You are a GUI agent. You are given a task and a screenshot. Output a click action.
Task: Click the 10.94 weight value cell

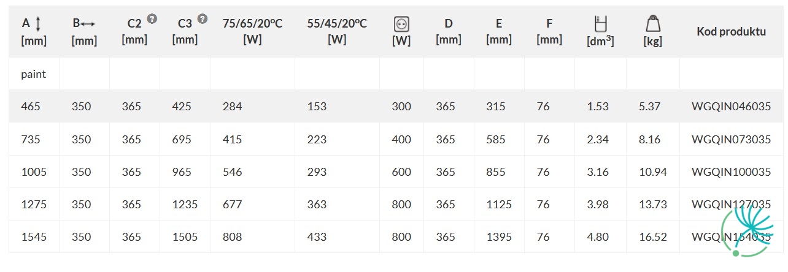pyautogui.click(x=652, y=172)
